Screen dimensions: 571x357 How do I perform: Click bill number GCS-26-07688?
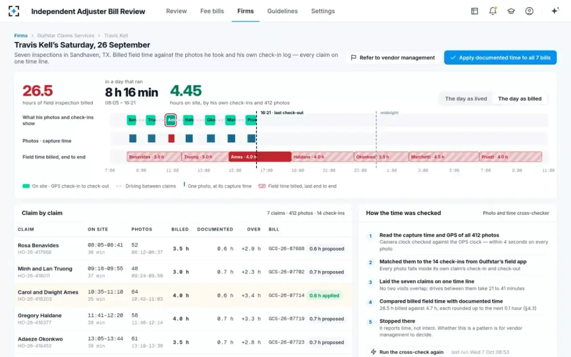286,248
